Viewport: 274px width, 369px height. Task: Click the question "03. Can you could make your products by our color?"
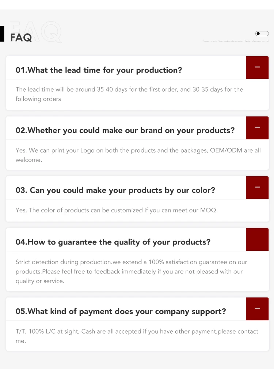[115, 190]
